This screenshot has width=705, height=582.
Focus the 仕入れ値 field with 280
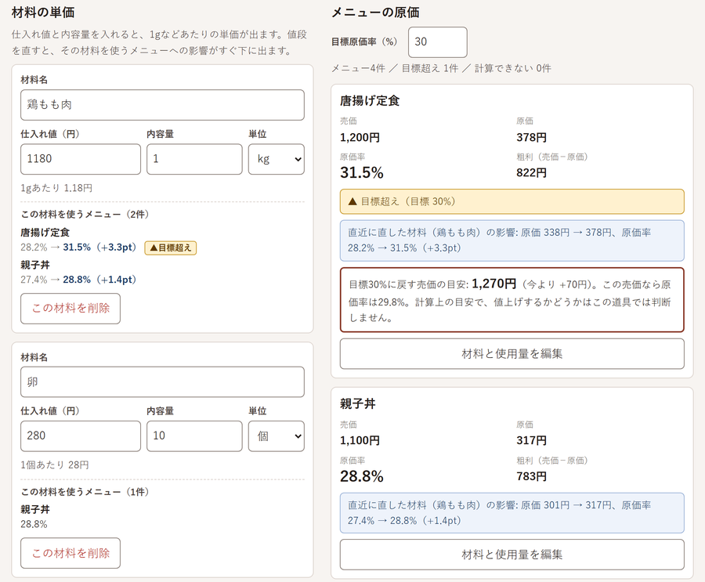click(x=81, y=436)
